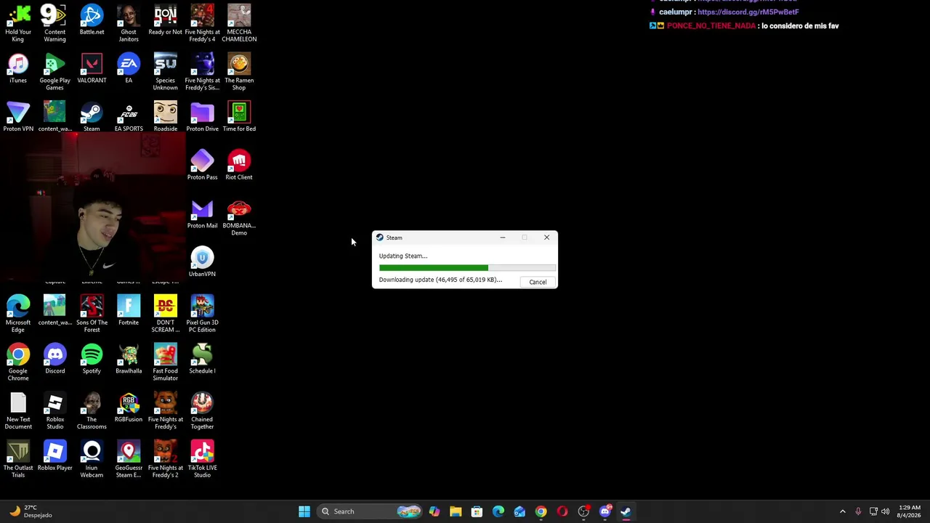930x523 pixels.
Task: Select the Battle.net desktop icon
Action: coord(92,20)
